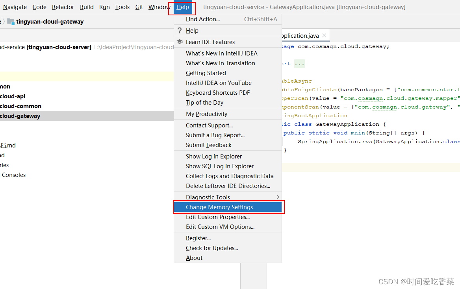The height and width of the screenshot is (289, 460).
Task: Expand the breadcrumb chevron before tingyuan-cloud-gateway
Action: (4, 22)
